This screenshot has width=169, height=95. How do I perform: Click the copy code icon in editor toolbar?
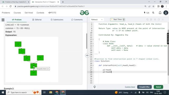[147, 20]
